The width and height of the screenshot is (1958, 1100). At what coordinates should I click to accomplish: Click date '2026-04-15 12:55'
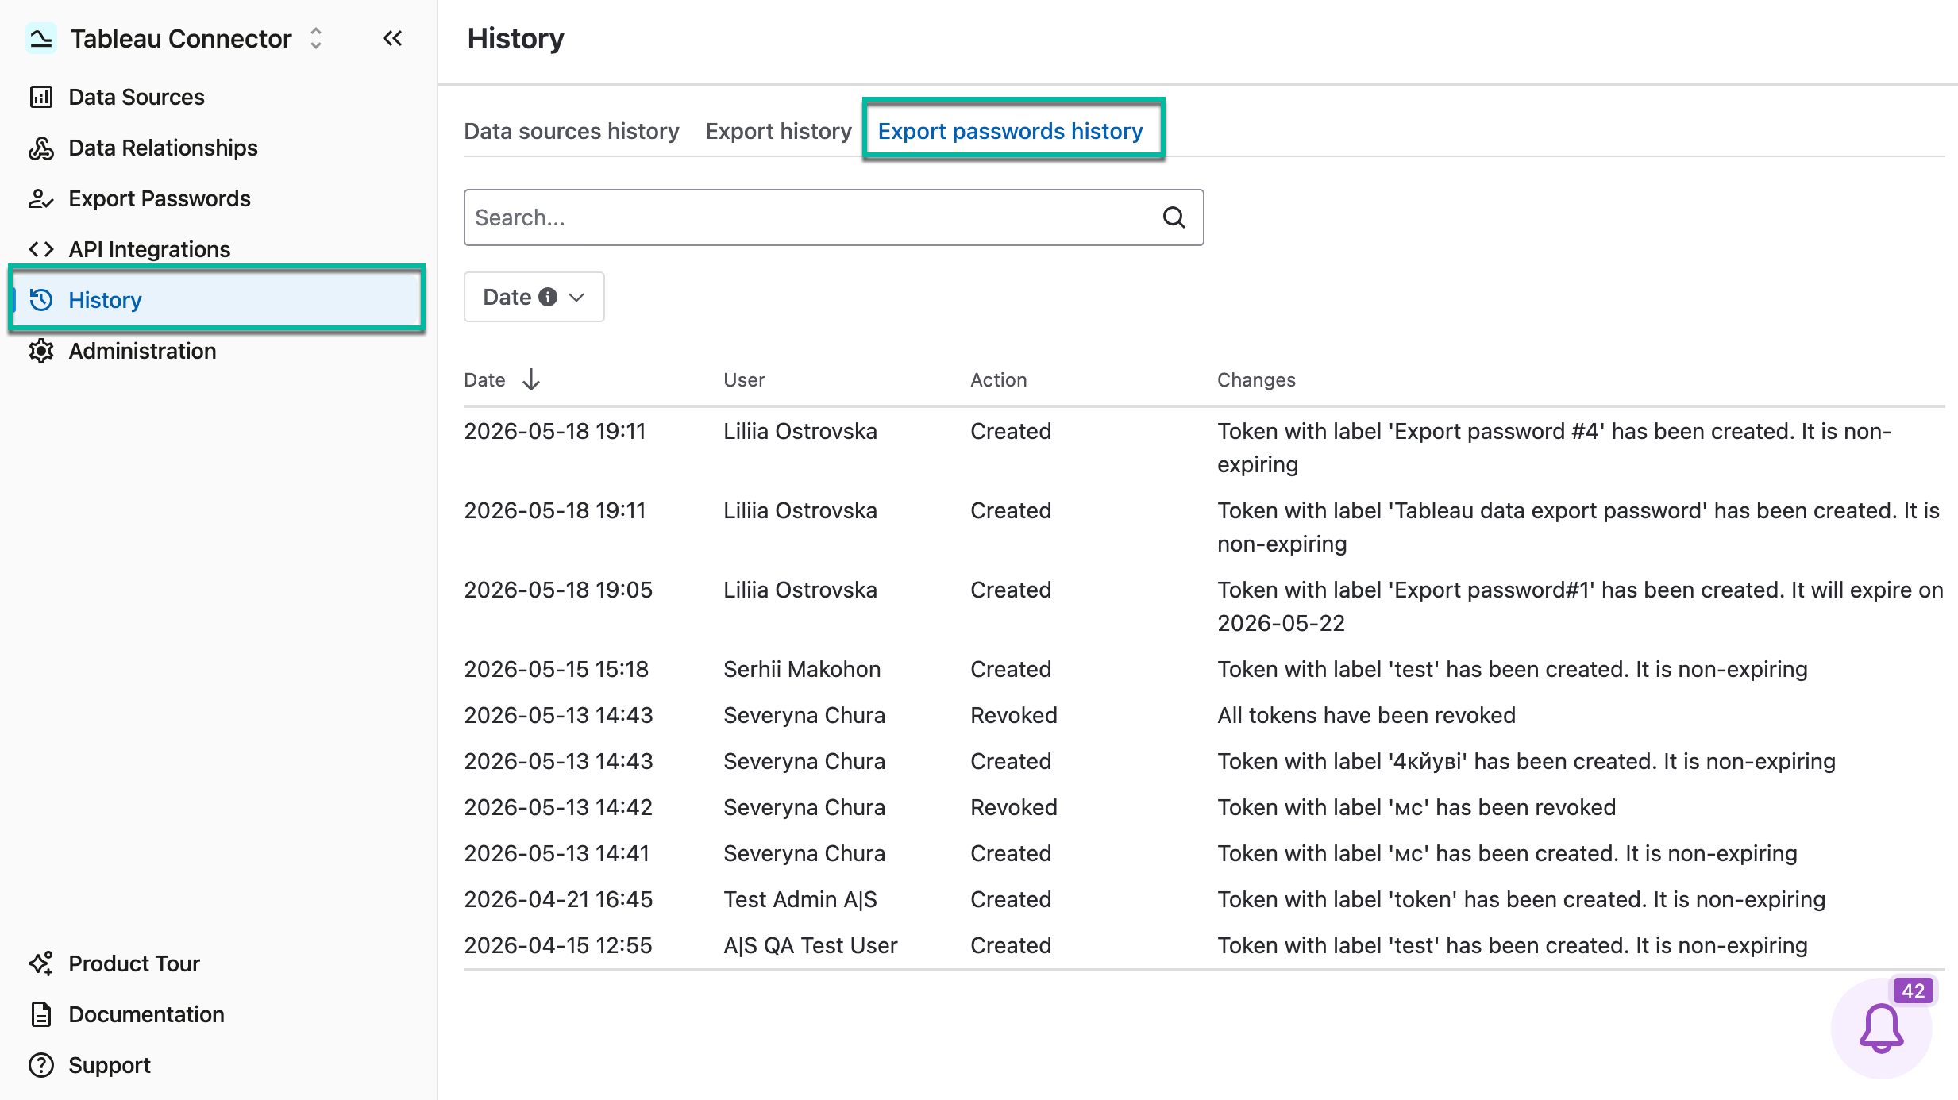(558, 945)
